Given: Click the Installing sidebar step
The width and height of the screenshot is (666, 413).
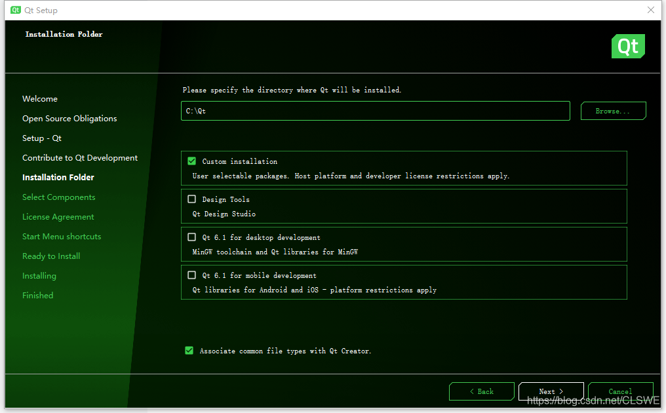Looking at the screenshot, I should pyautogui.click(x=39, y=276).
